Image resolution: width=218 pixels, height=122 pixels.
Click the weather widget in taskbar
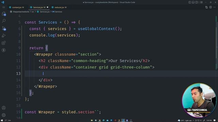click(x=185, y=121)
